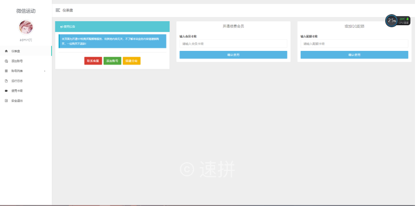Click 确认使用 under the QQ quota card-key field
The width and height of the screenshot is (416, 206).
click(x=354, y=55)
